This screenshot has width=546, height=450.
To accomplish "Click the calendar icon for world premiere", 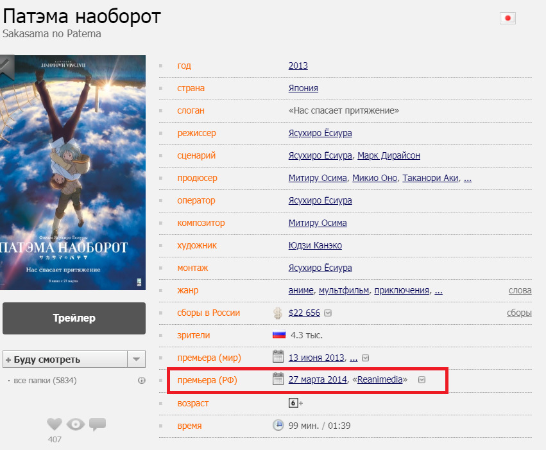I will pos(278,357).
